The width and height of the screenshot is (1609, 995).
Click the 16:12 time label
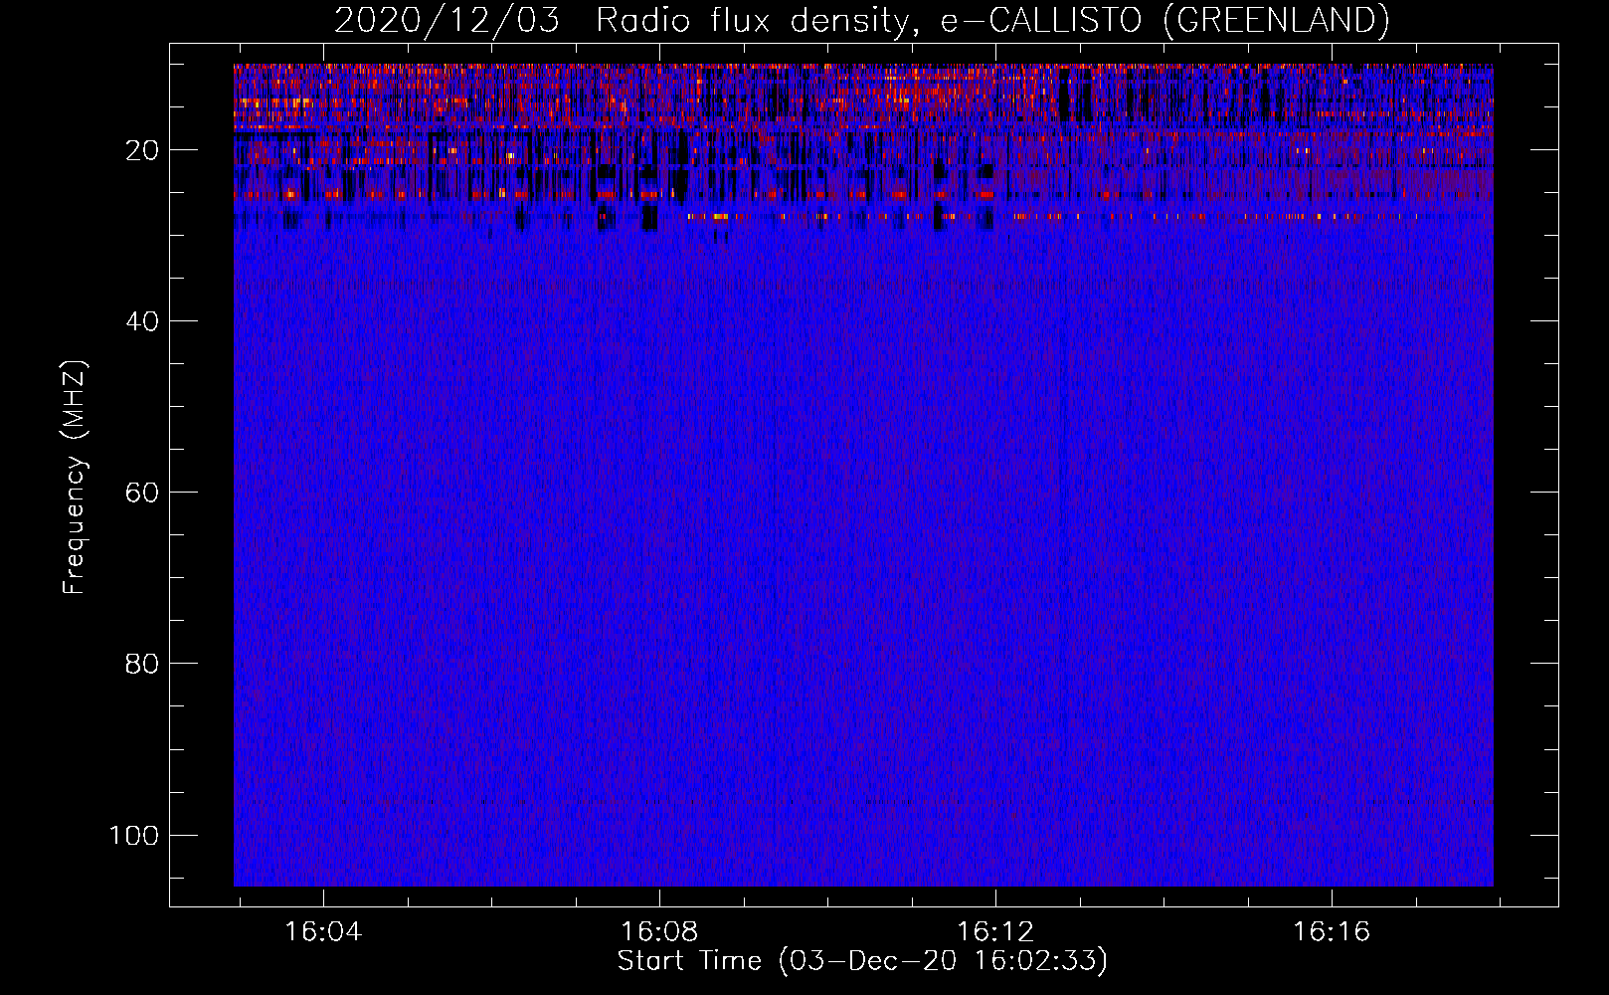995,932
